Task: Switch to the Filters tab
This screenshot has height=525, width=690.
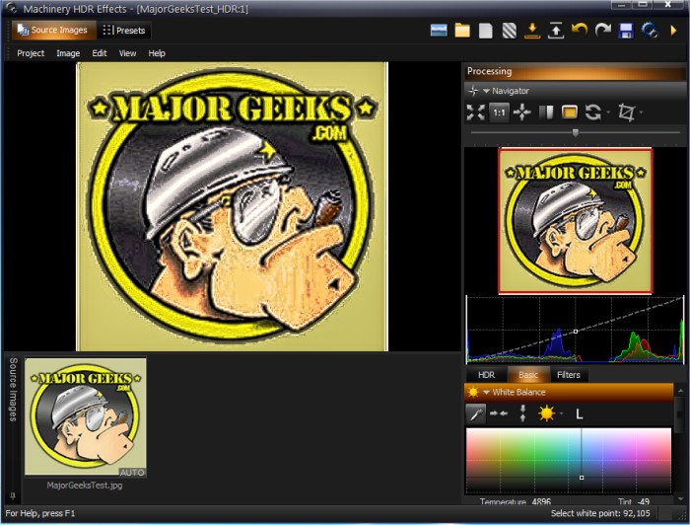Action: pos(569,375)
